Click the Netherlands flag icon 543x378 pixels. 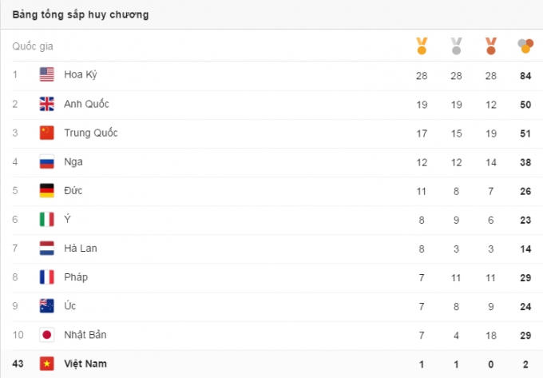coord(47,248)
